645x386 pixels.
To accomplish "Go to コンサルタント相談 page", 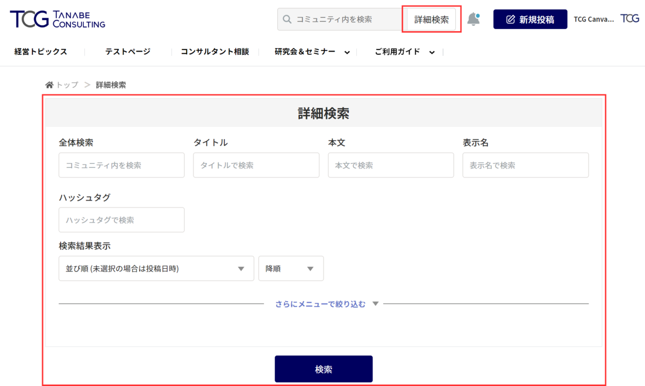I will pos(214,52).
